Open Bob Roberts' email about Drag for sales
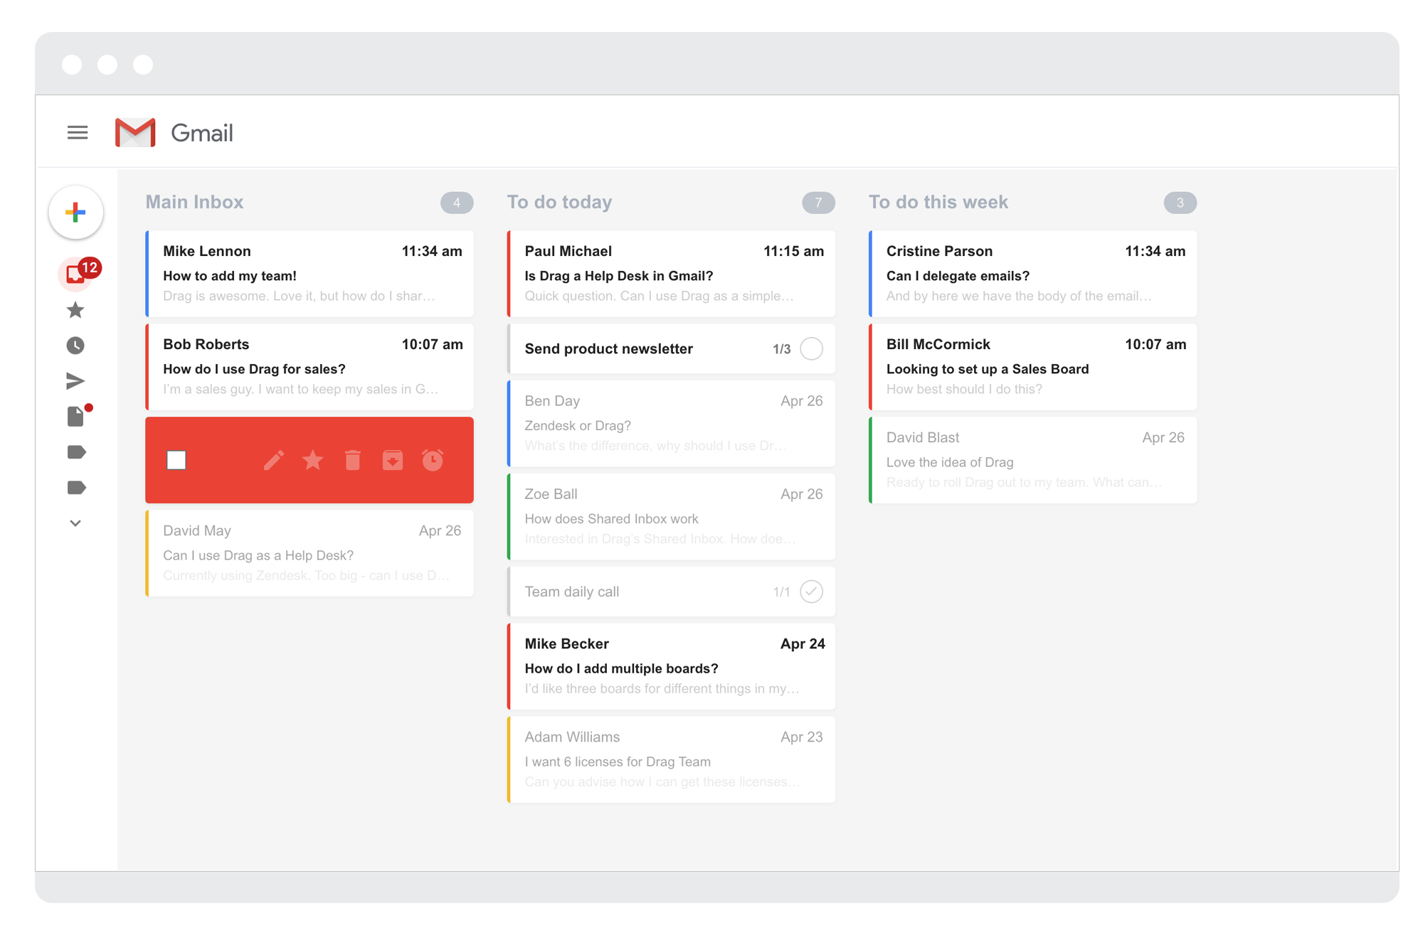The width and height of the screenshot is (1423, 930). (310, 367)
